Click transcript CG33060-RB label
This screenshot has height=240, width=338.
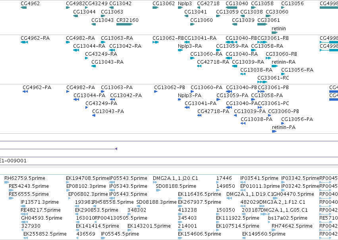pos(281,54)
